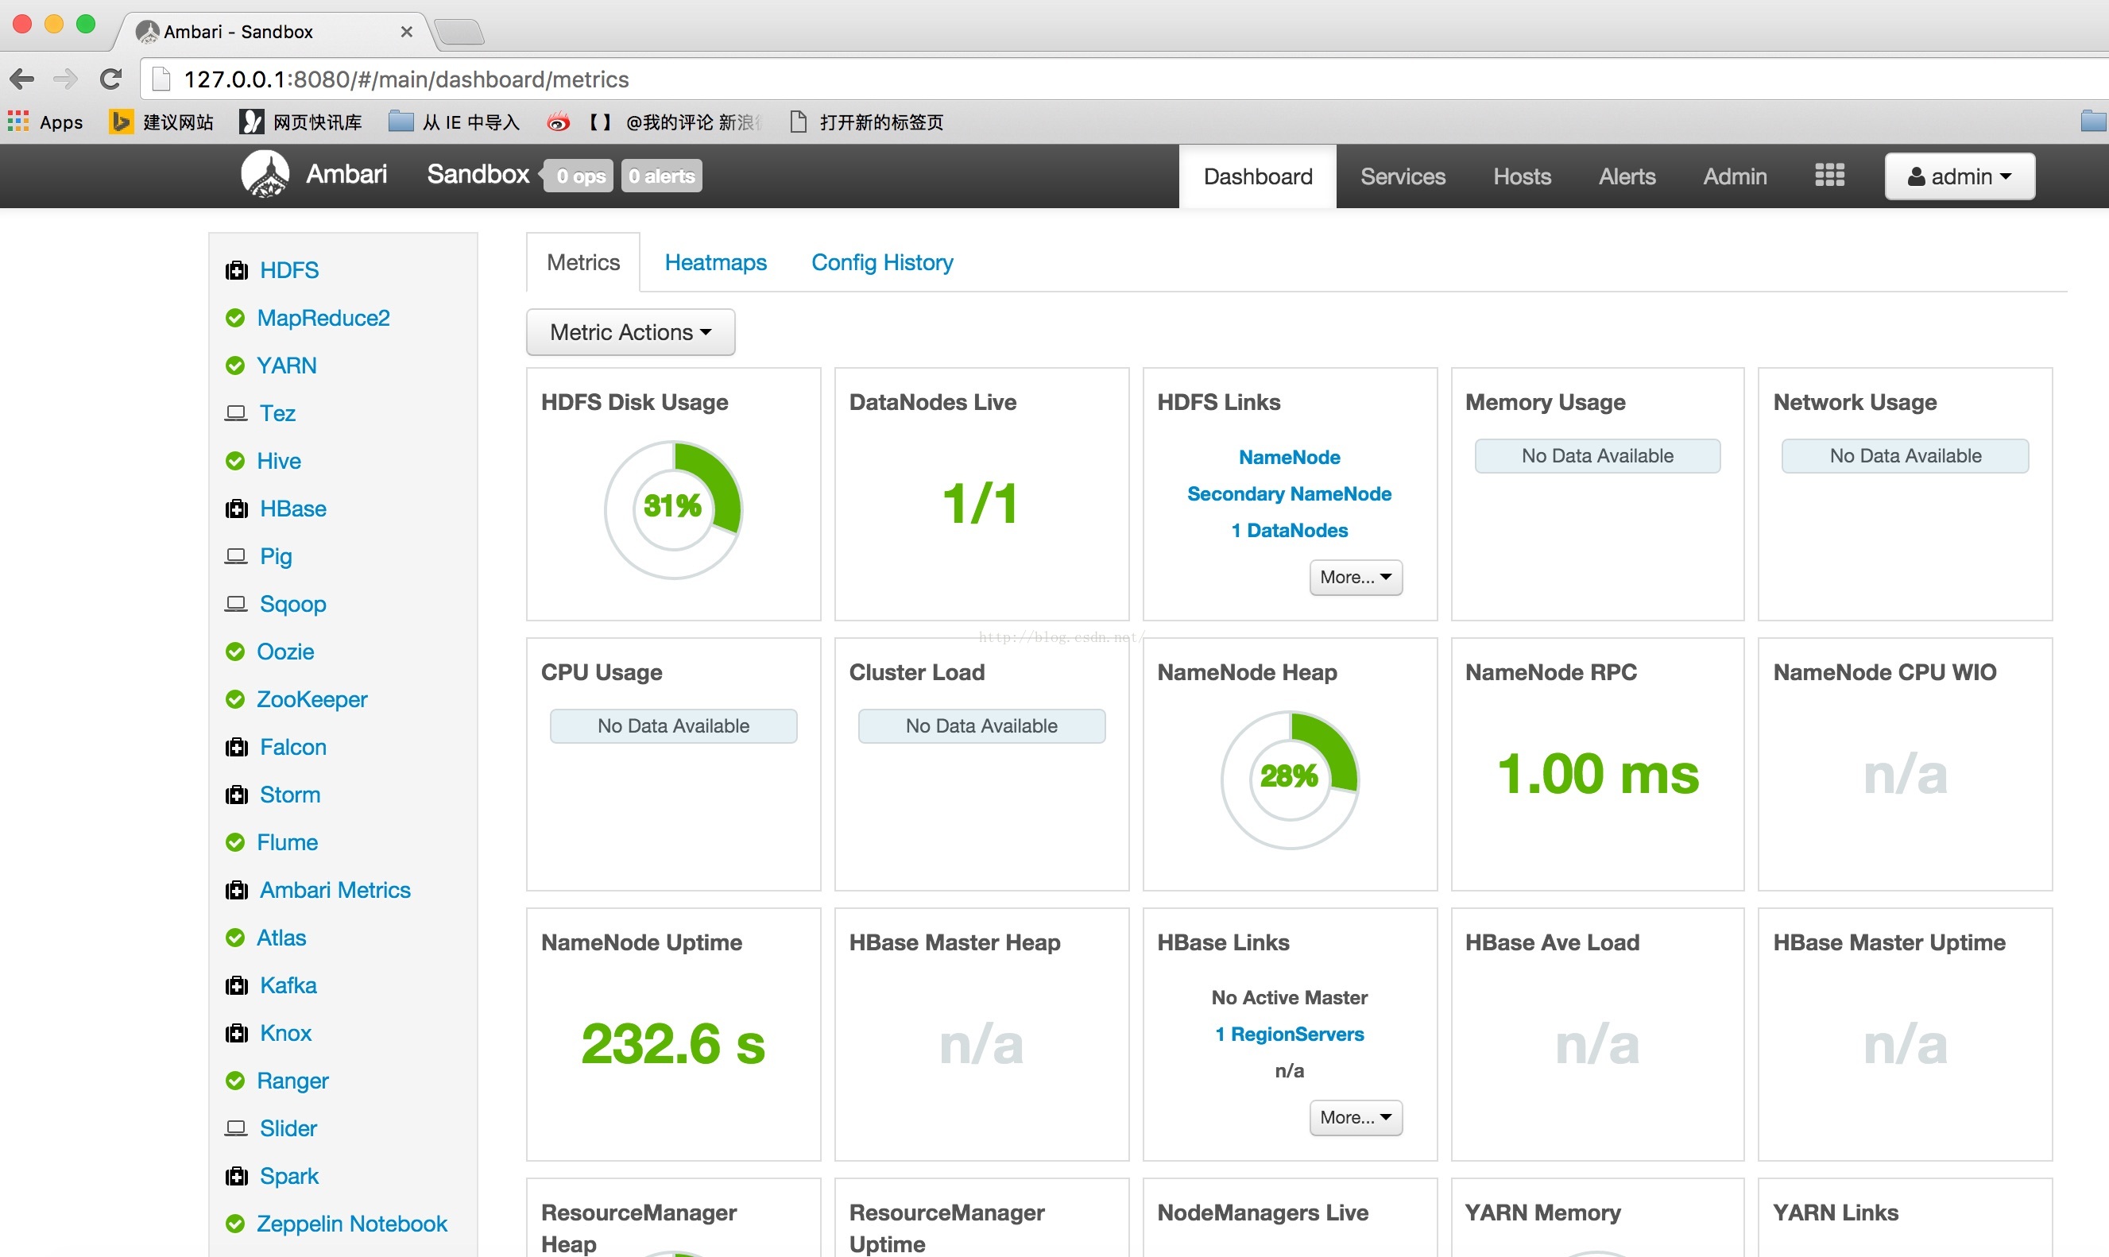Click the Pig client laptop icon
Screen dimensions: 2109x1257
(236, 556)
